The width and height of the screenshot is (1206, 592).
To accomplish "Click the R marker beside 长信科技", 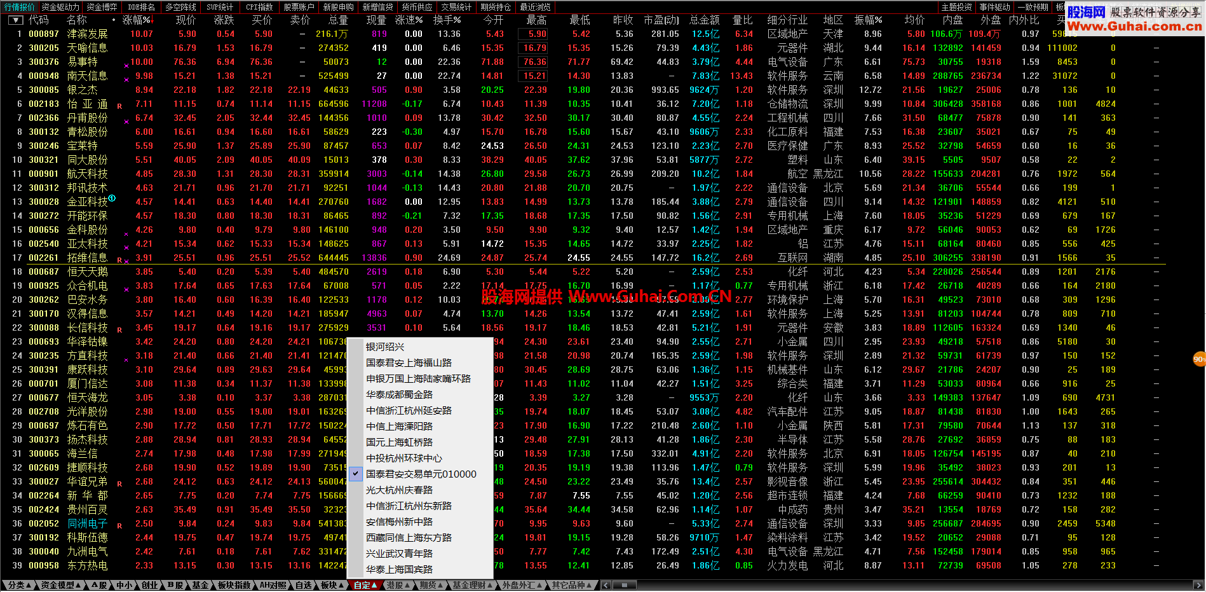I will click(119, 330).
